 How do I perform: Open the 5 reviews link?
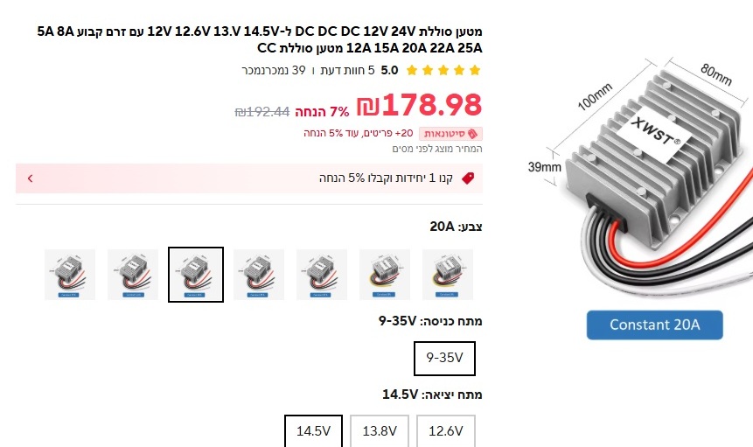pyautogui.click(x=348, y=71)
